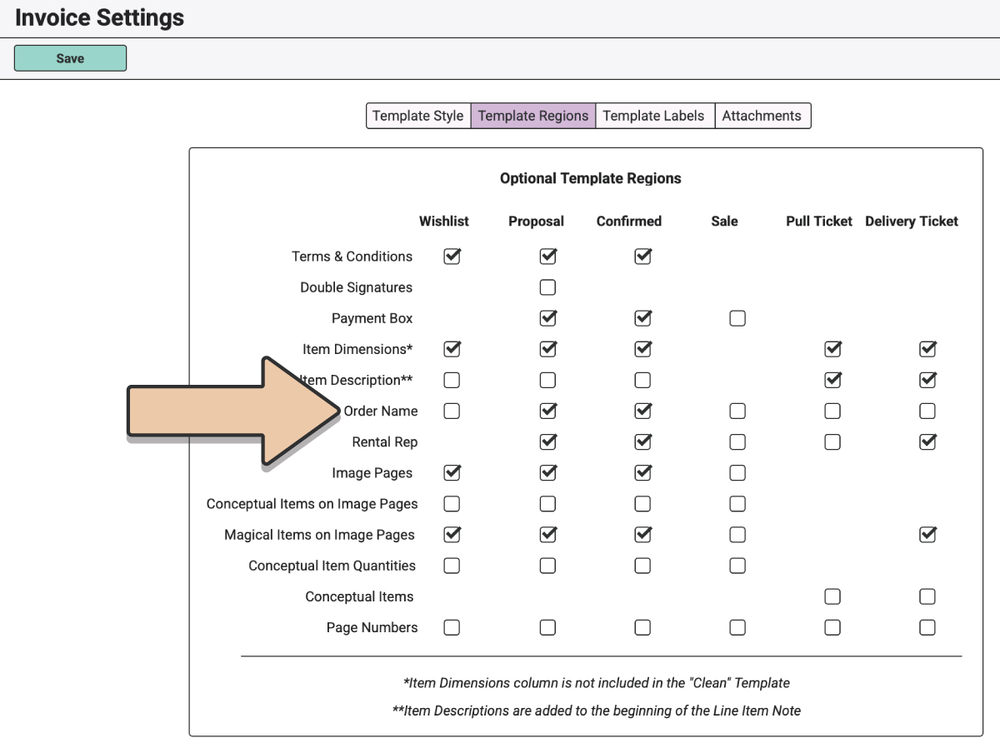Disable Item Description for Delivery Ticket
1000x753 pixels.
(927, 380)
